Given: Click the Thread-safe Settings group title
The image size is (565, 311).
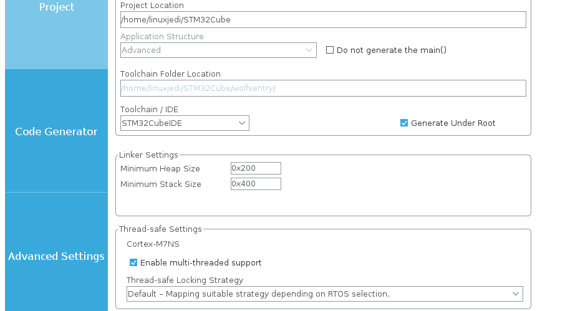Looking at the screenshot, I should (x=160, y=229).
